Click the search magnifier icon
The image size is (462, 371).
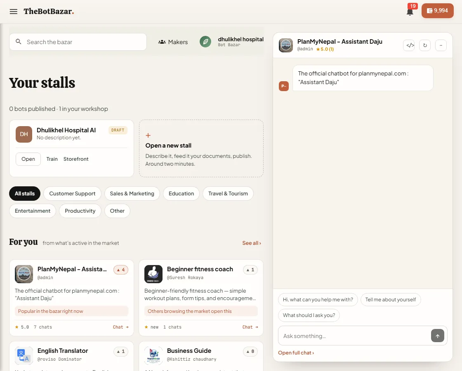pos(19,42)
